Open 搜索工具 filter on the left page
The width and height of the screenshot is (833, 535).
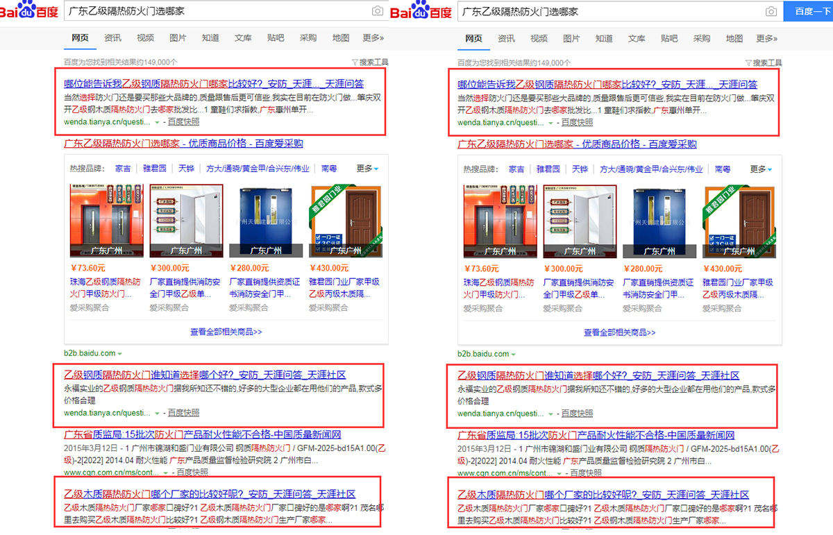370,62
